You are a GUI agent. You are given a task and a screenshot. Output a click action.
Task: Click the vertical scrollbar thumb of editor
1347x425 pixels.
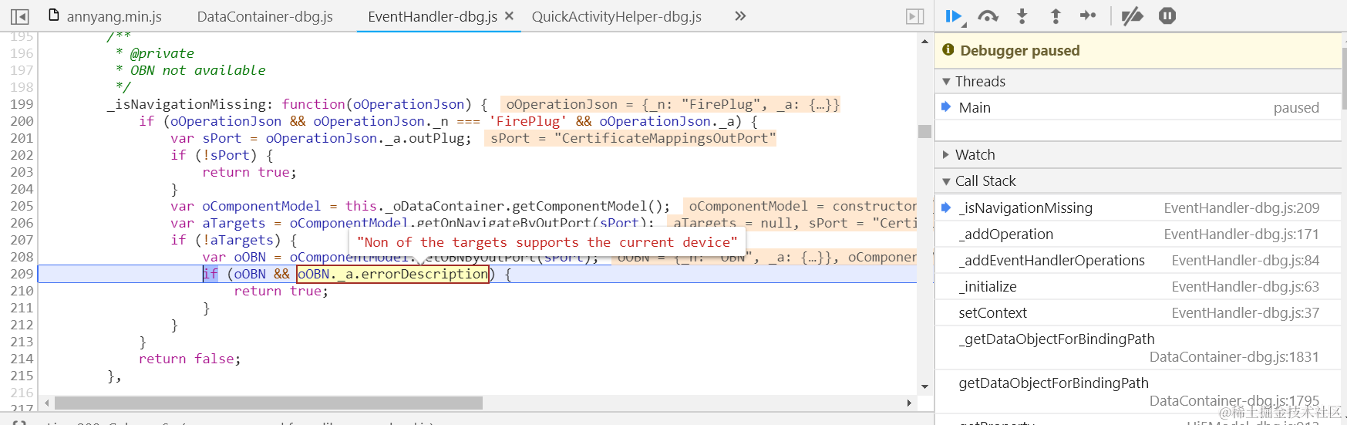pos(924,131)
